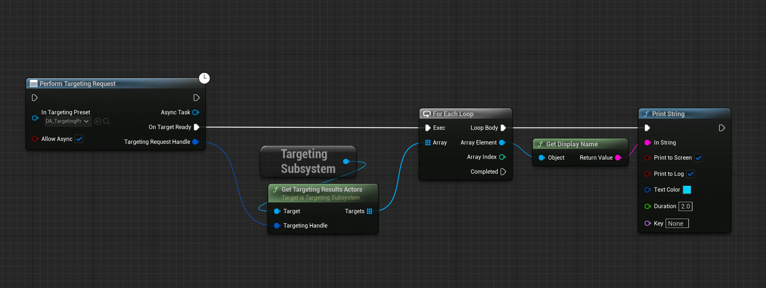Screen dimensions: 766x288
Task: Click input exec pin of Perform Targeting Request
Action: click(x=35, y=98)
